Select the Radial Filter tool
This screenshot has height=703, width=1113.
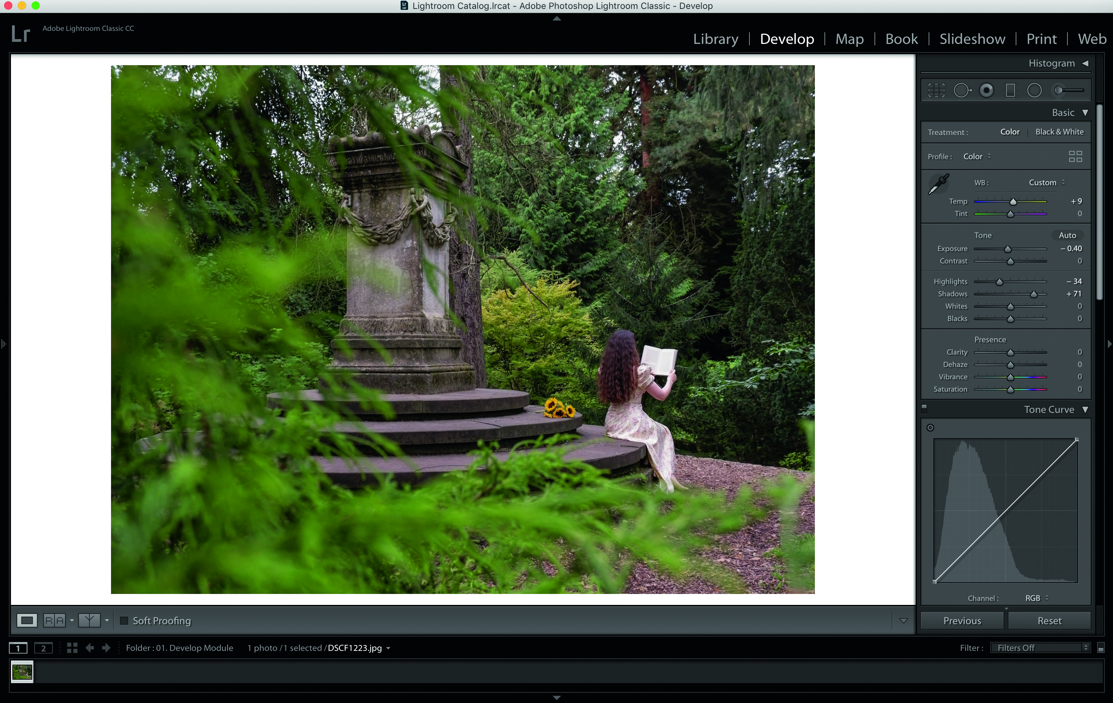point(1035,90)
